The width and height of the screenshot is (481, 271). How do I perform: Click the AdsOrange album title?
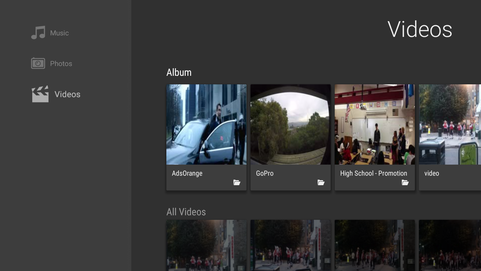187,173
